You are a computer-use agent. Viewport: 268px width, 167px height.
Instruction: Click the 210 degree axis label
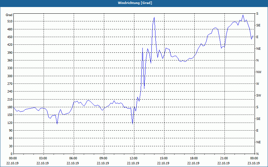click(10, 99)
